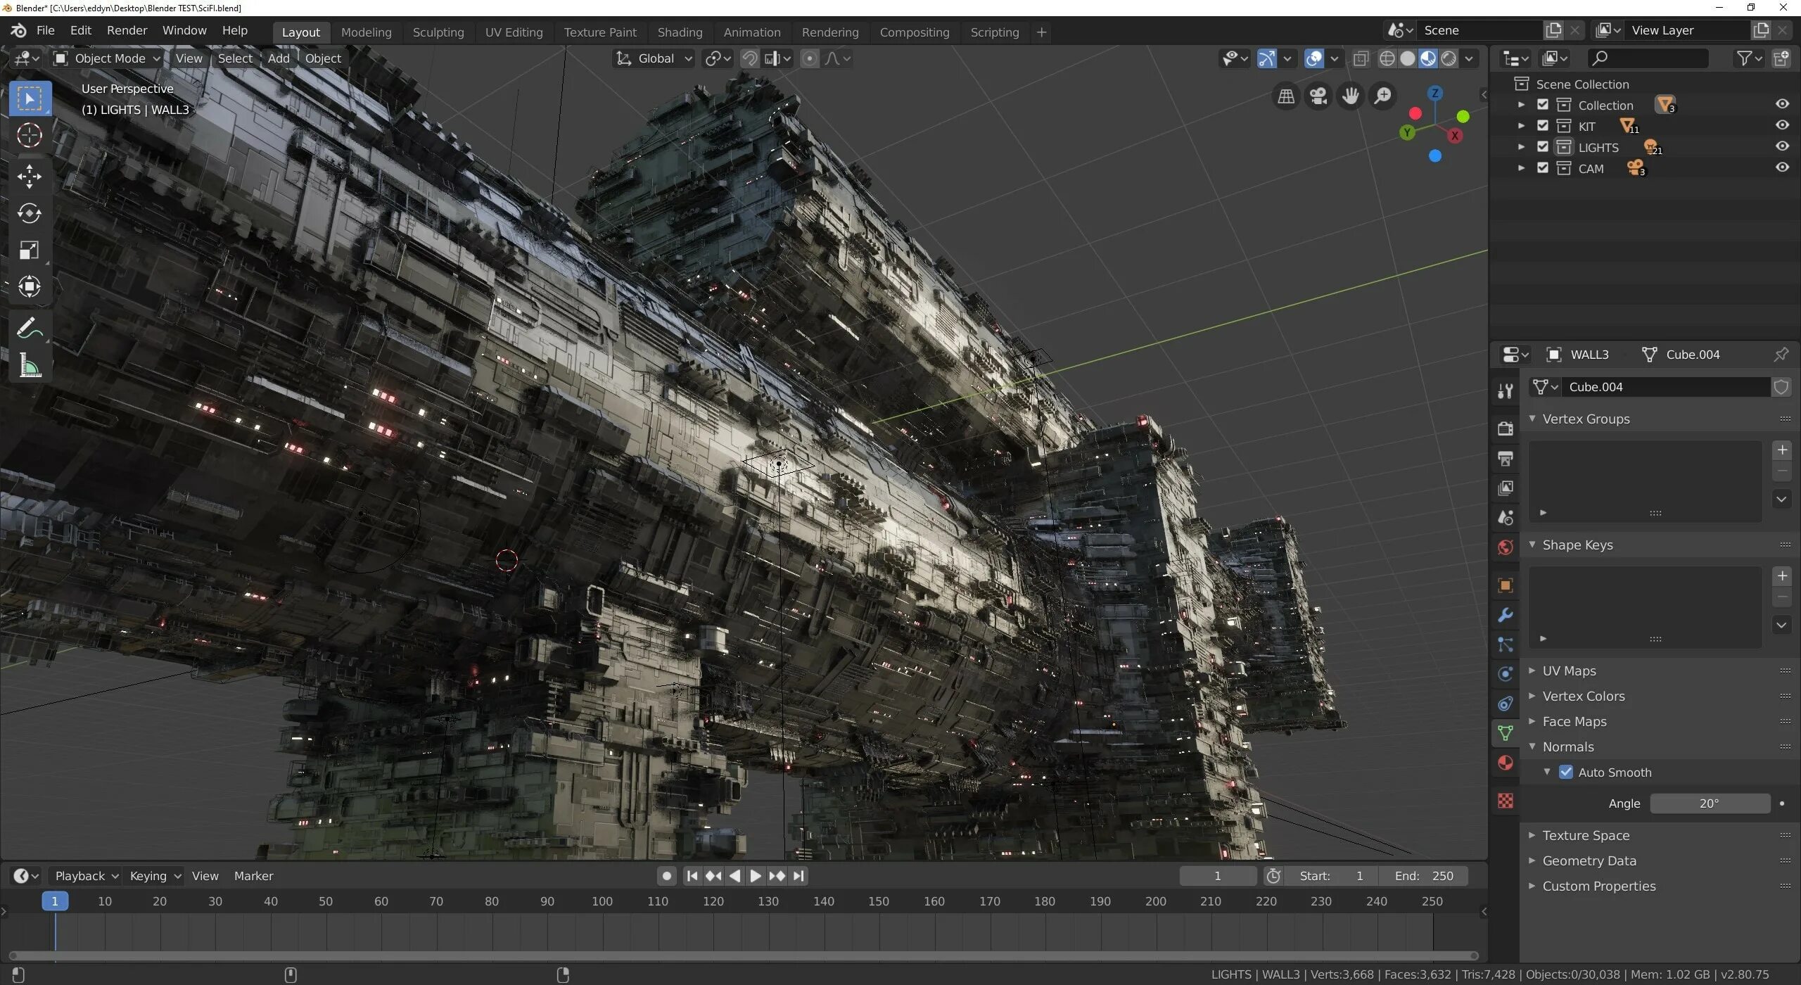
Task: Select the Rotate tool
Action: click(29, 213)
